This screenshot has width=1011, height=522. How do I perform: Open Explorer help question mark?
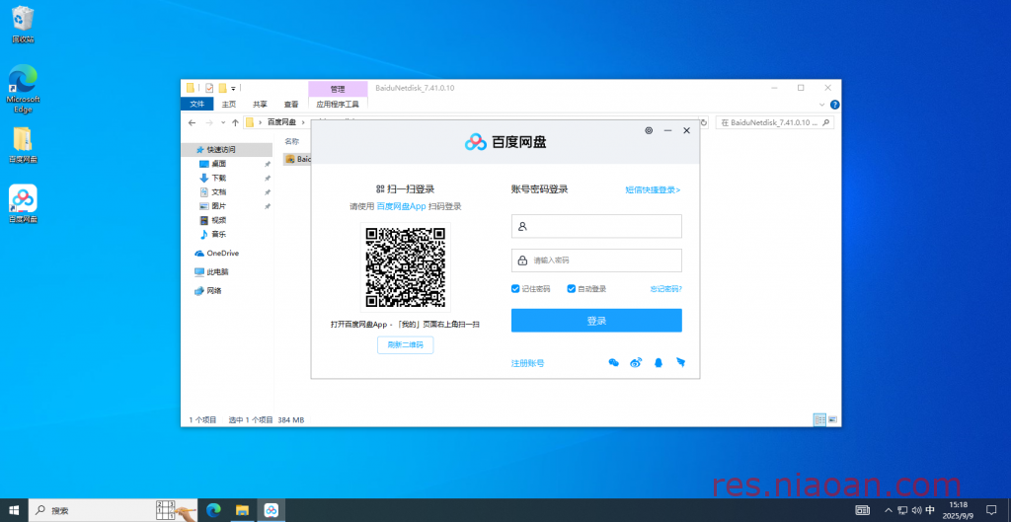point(835,105)
